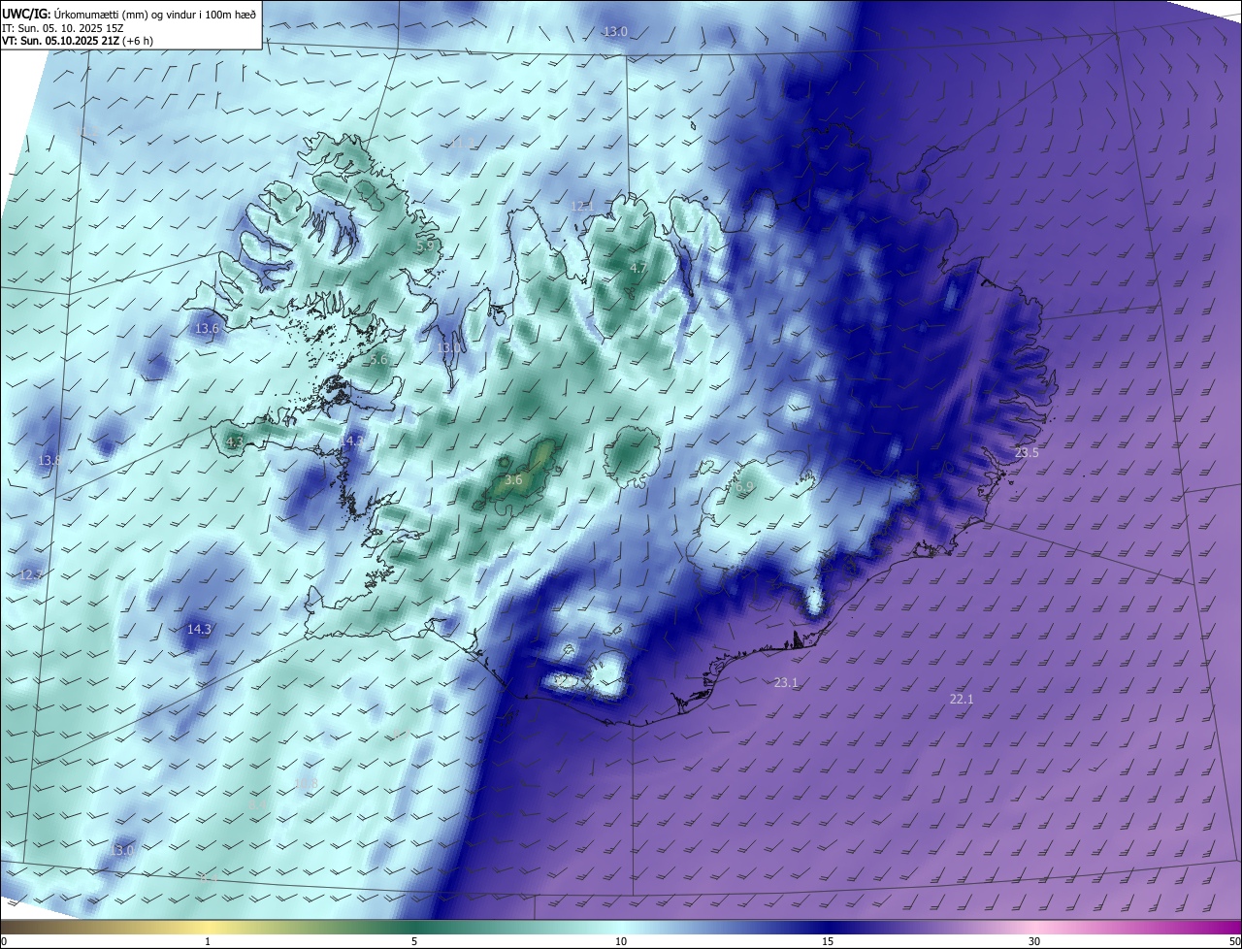Click the 3.6 precipitable water value label

[x=513, y=480]
